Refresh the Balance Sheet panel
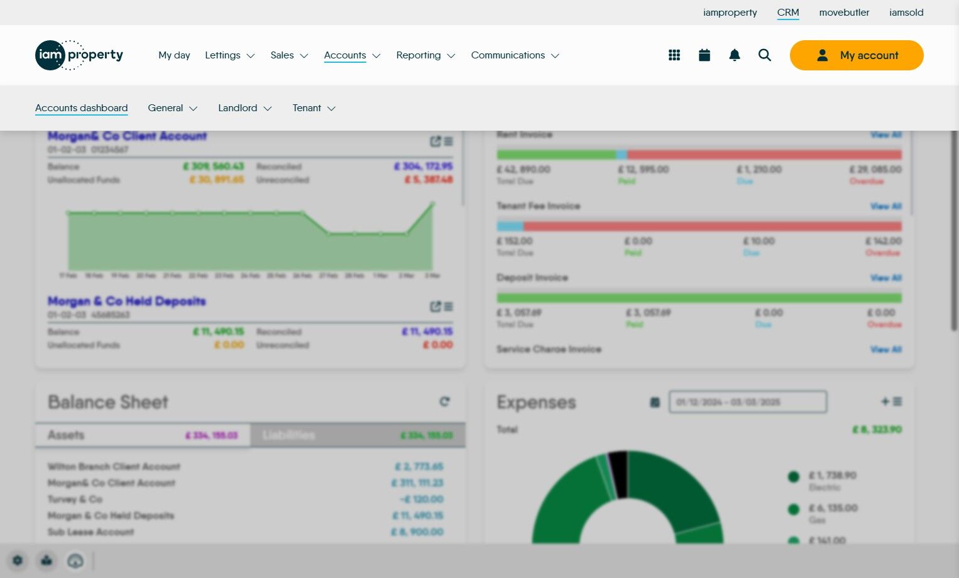 [x=444, y=401]
